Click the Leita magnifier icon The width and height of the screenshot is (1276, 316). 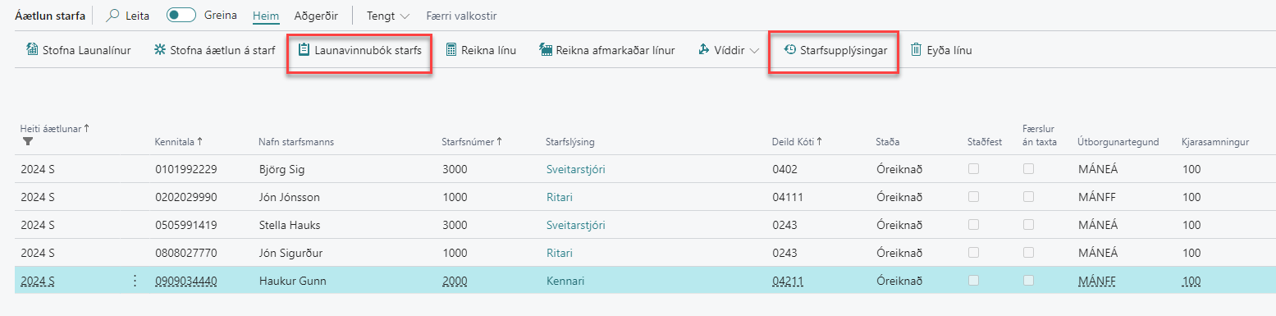tap(113, 16)
